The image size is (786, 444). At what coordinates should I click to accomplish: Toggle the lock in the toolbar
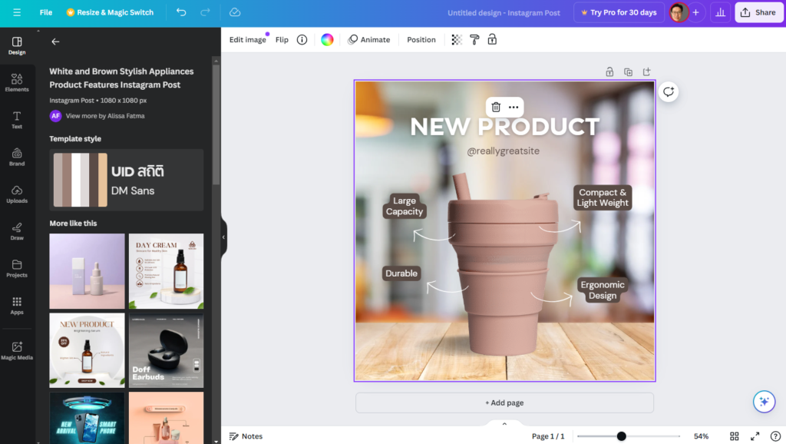coord(492,40)
